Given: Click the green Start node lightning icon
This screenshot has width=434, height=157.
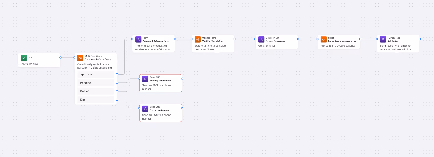Looking at the screenshot, I should [x=24, y=58].
